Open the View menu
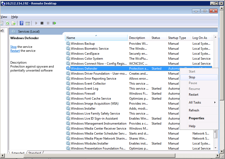The image size is (225, 159). (4, 17)
